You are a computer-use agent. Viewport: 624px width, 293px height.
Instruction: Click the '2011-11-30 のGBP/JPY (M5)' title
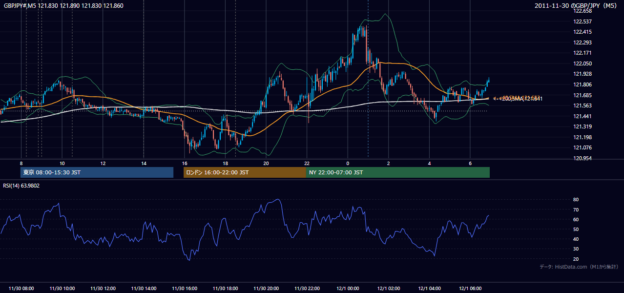(576, 5)
